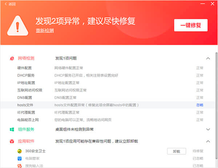This screenshot has height=168, width=218.
Task: Select the 互联网访问权限 row
Action: click(108, 90)
